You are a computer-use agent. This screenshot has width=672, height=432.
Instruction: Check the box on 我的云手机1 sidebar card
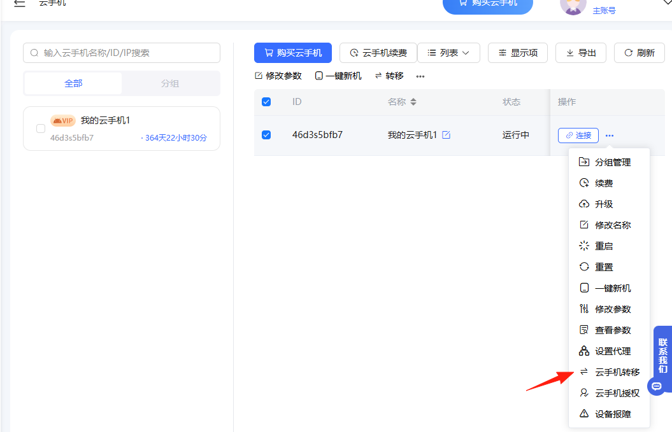(41, 129)
